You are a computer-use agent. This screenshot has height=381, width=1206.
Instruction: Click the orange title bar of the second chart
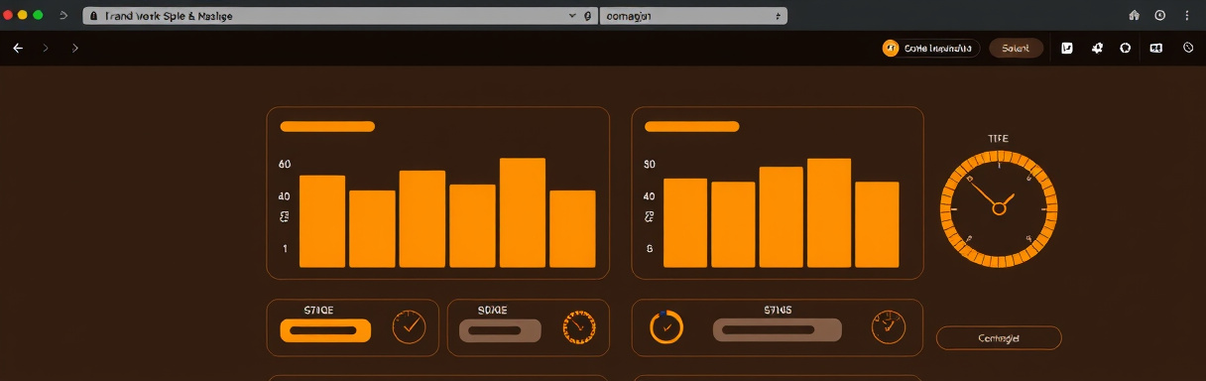click(692, 126)
